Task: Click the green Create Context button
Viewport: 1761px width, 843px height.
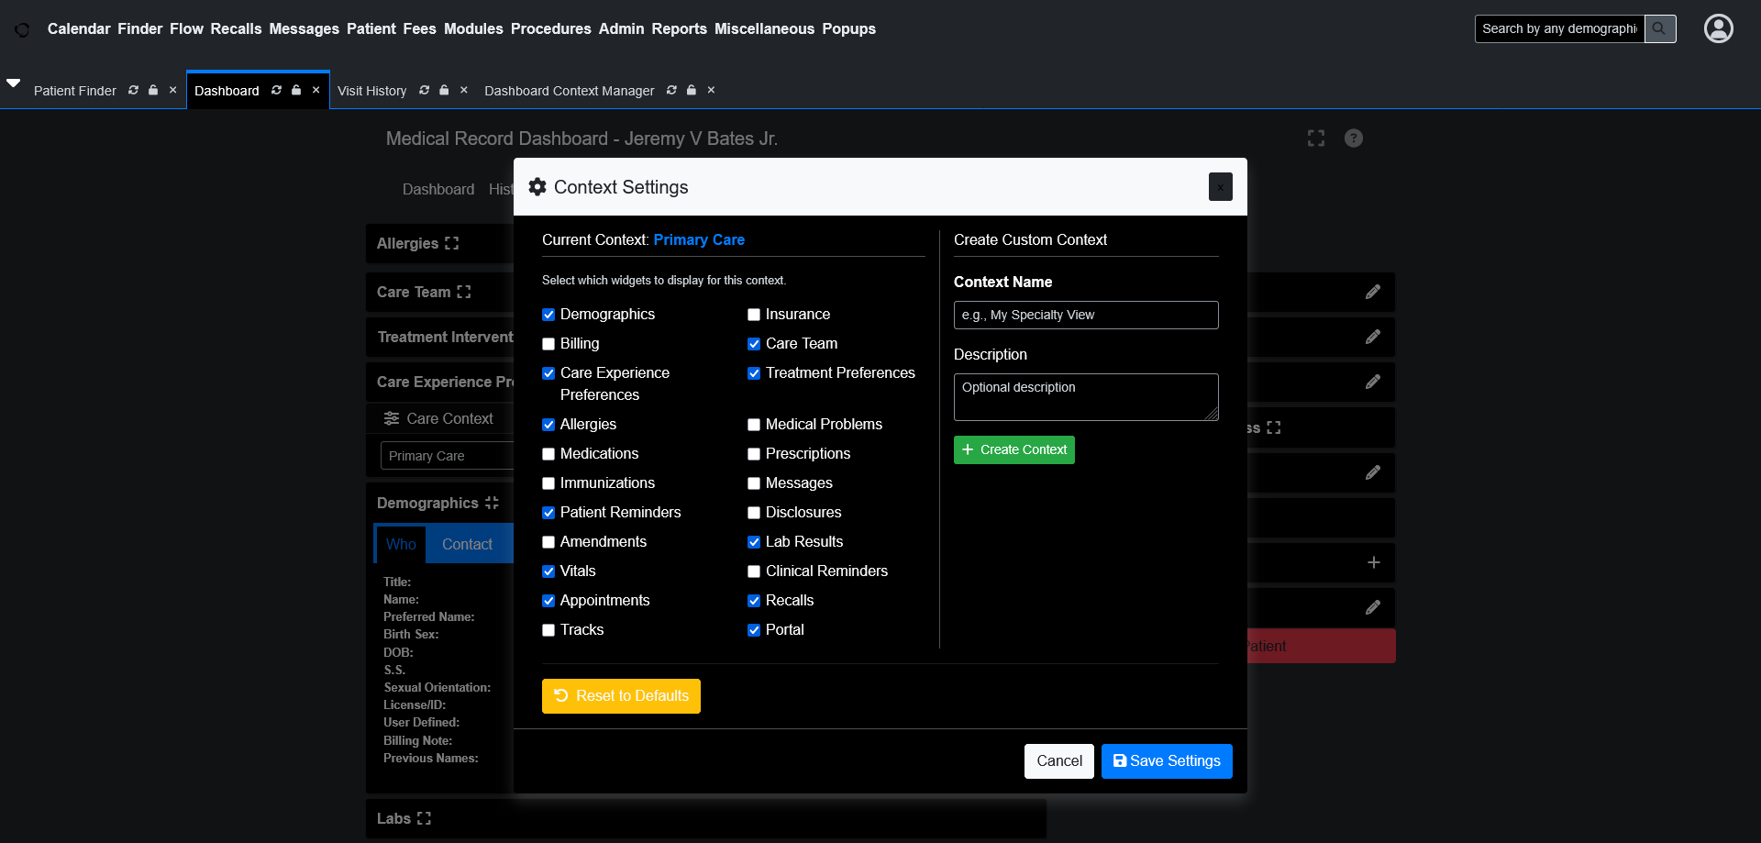Action: [x=1013, y=449]
